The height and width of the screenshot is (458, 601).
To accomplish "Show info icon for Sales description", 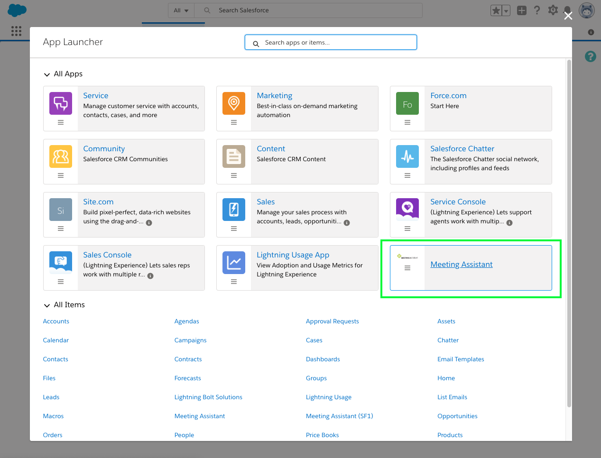I will click(x=347, y=223).
